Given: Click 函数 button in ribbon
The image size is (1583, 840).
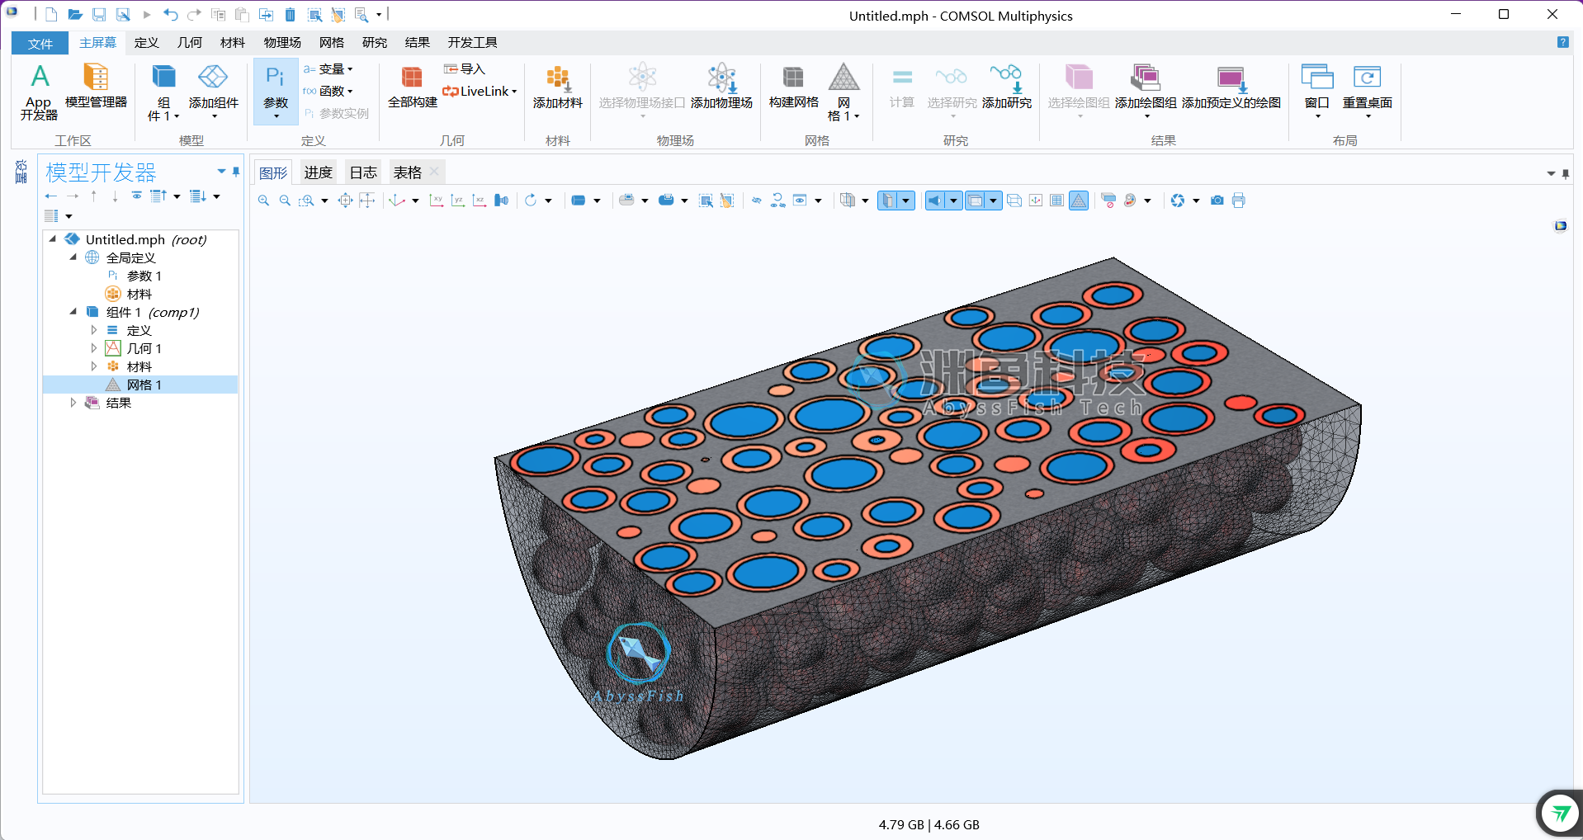Looking at the screenshot, I should pyautogui.click(x=328, y=92).
